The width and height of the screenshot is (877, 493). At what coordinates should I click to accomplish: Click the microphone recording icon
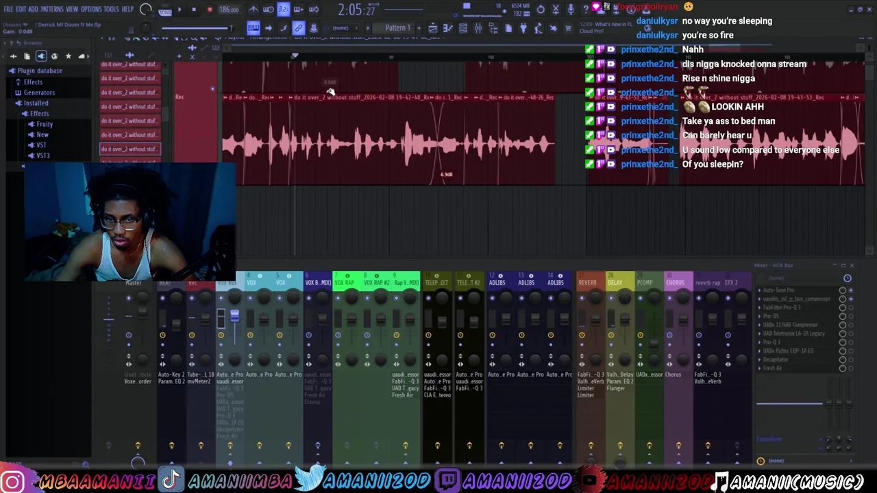click(570, 10)
